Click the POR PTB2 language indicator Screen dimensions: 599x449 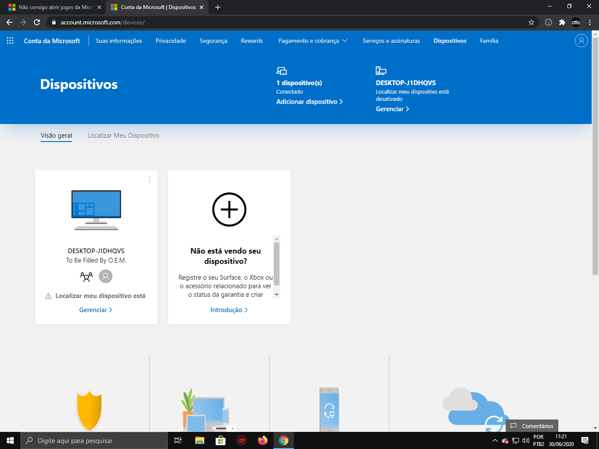539,440
